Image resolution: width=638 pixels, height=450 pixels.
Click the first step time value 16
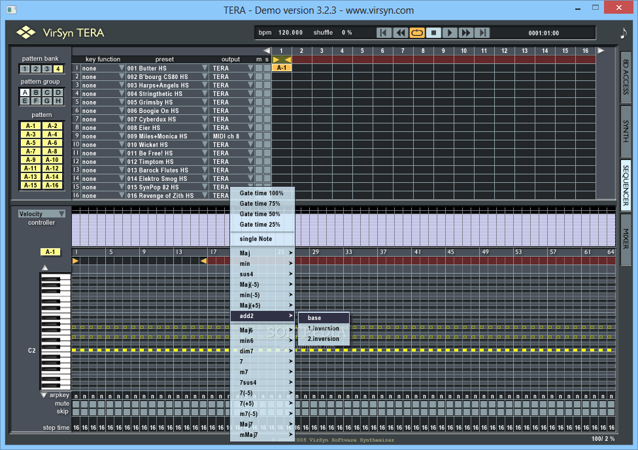76,428
